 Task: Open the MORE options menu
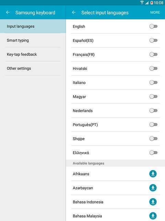[155, 12]
